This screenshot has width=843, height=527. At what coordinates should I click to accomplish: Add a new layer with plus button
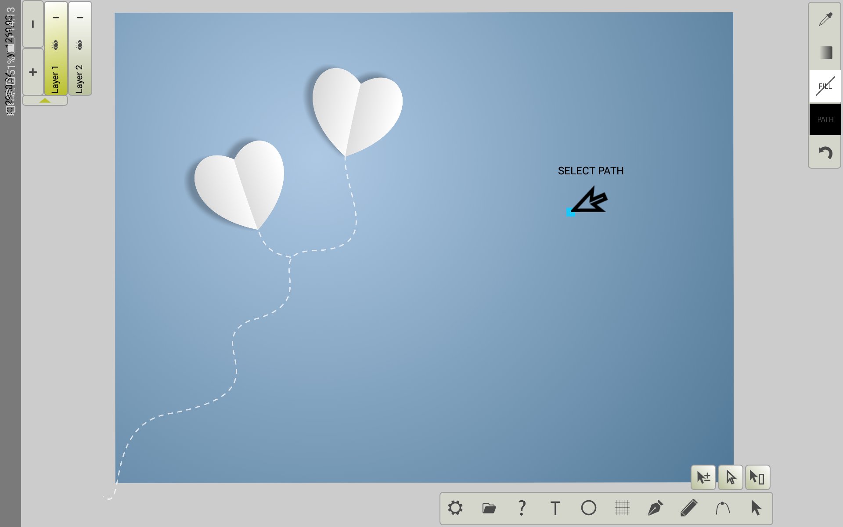pyautogui.click(x=33, y=72)
